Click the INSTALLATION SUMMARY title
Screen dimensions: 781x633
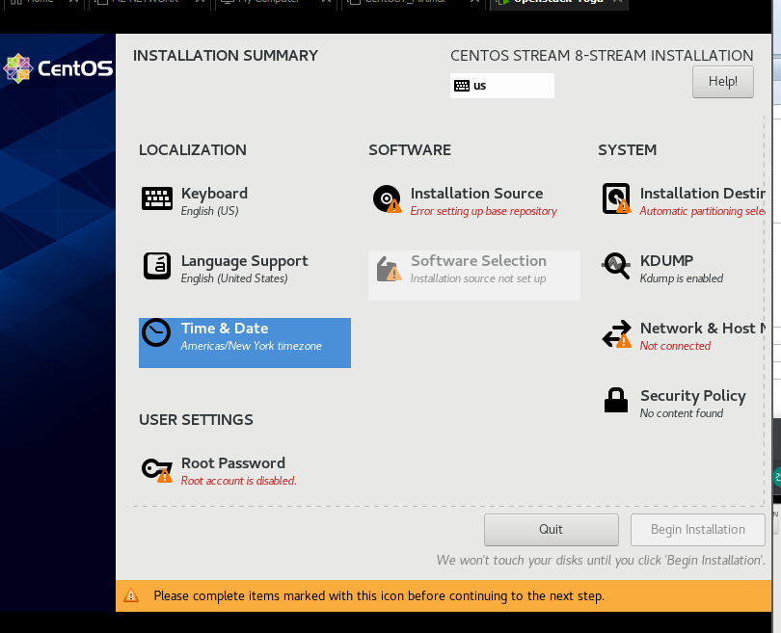[225, 55]
